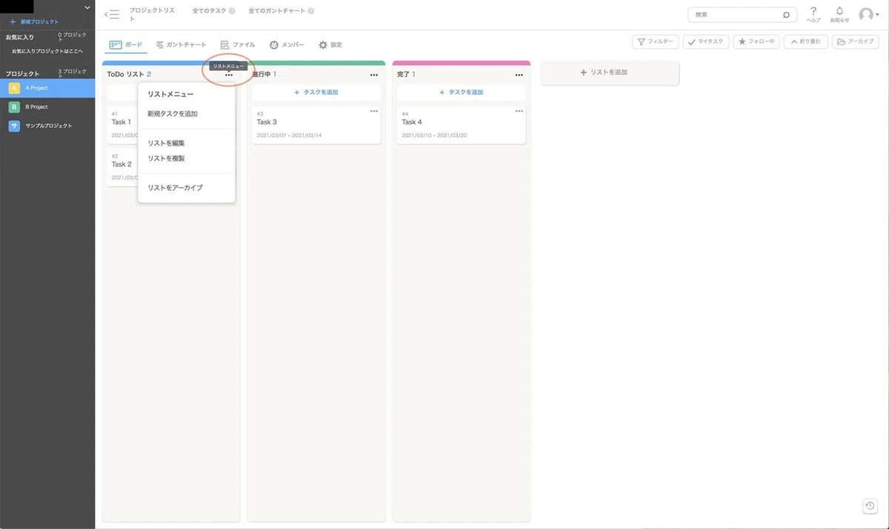Click 新規プロジェクト in sidebar
The height and width of the screenshot is (529, 889).
[34, 22]
